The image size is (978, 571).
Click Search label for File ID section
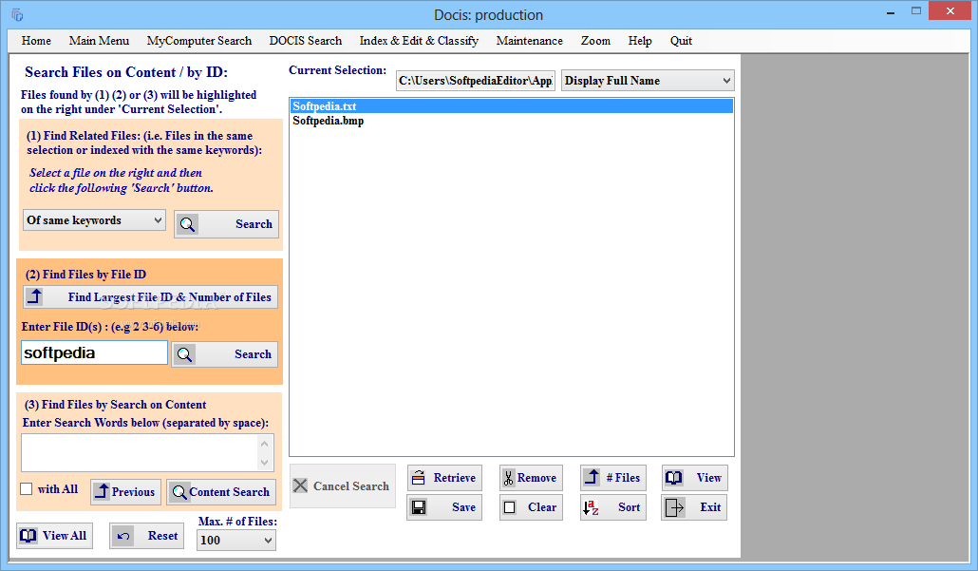coord(253,354)
